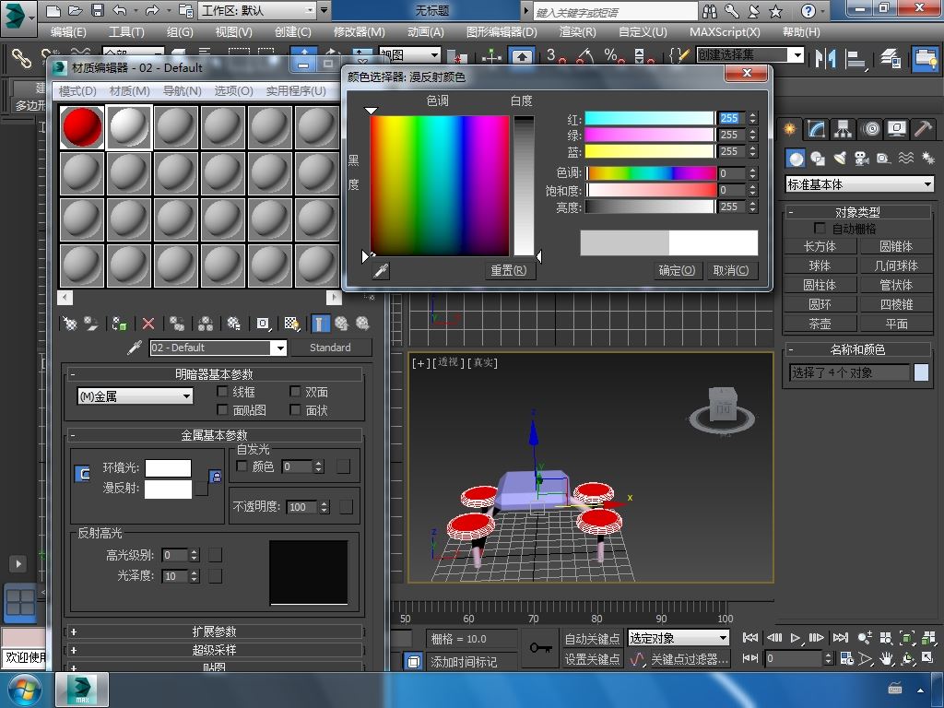
Task: Open the 修改器(M) menu
Action: coord(360,32)
